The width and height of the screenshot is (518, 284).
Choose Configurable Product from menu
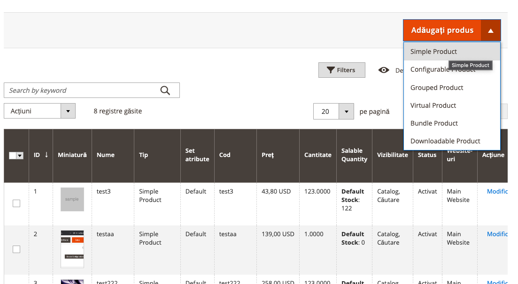click(452, 70)
